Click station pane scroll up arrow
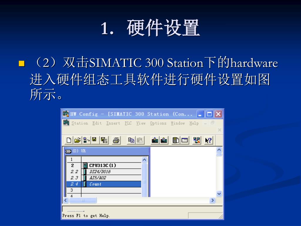Screen dimensions: 301x226 pyautogui.click(x=219, y=150)
